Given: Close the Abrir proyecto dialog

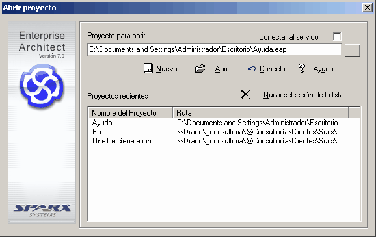Looking at the screenshot, I should pos(368,8).
